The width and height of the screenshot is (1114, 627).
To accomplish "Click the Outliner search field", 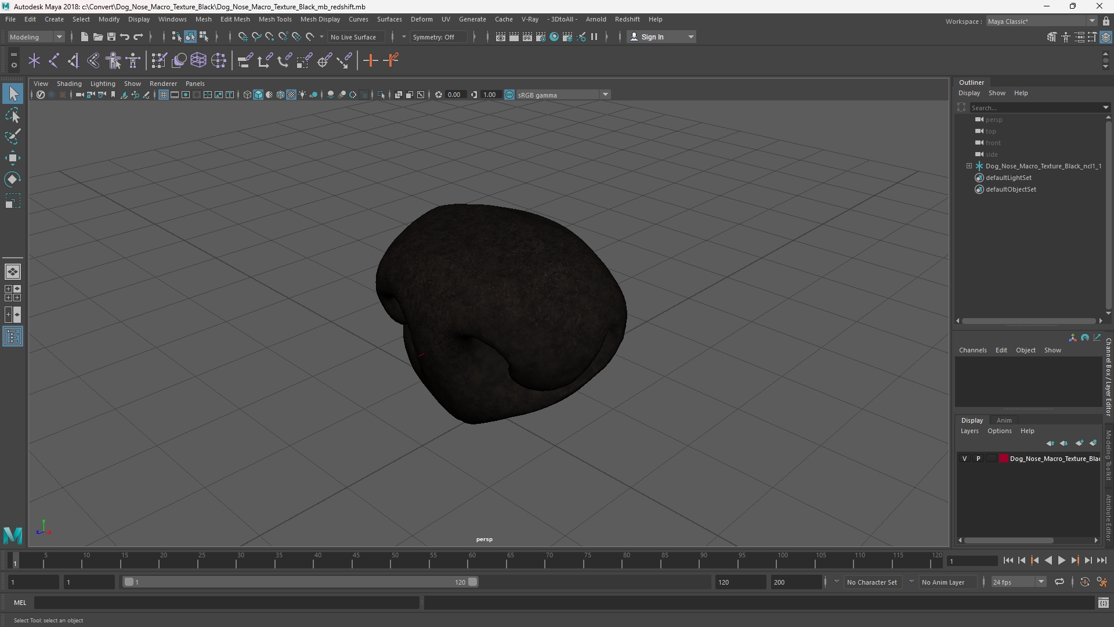I will pos(1035,107).
